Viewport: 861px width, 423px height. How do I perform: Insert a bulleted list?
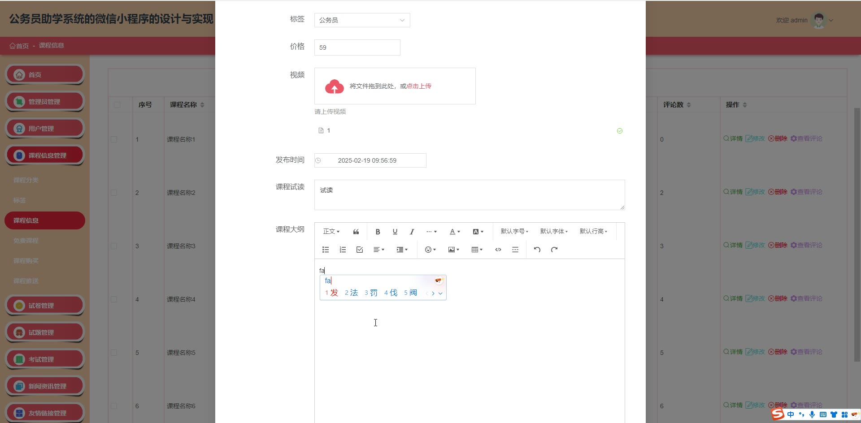pos(326,250)
